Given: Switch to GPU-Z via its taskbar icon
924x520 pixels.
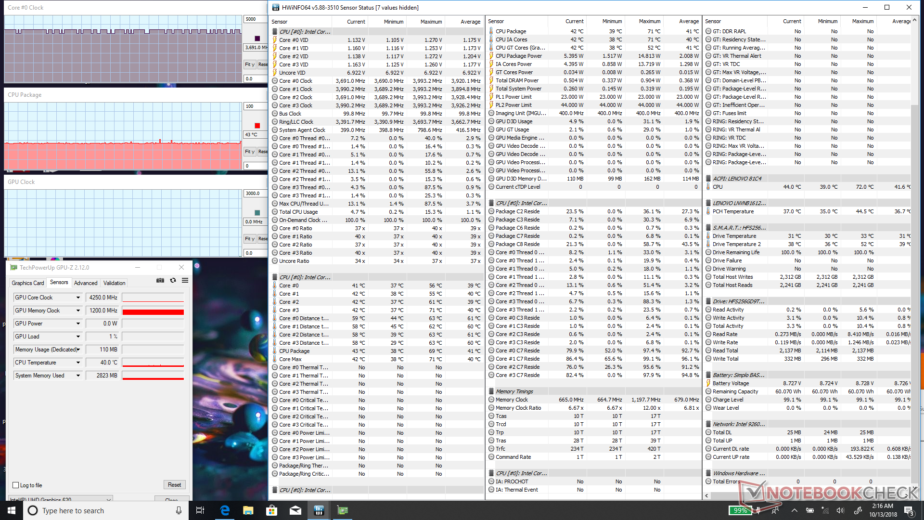Looking at the screenshot, I should 343,510.
